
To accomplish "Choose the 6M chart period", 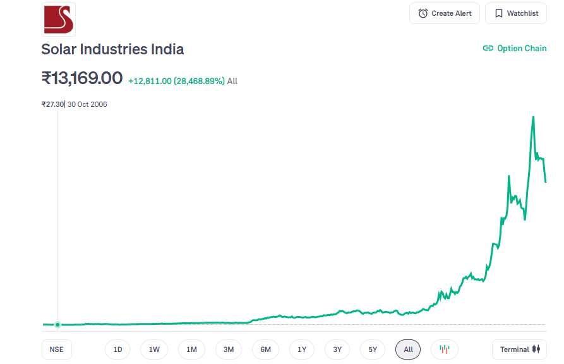I will (x=265, y=349).
